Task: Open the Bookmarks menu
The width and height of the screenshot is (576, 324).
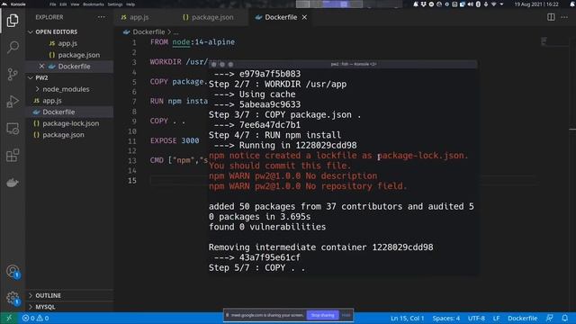Action: tap(94, 4)
